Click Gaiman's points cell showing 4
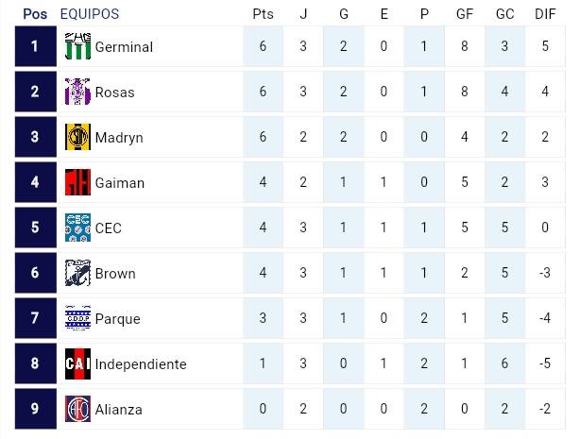This screenshot has width=580, height=439. click(x=263, y=183)
